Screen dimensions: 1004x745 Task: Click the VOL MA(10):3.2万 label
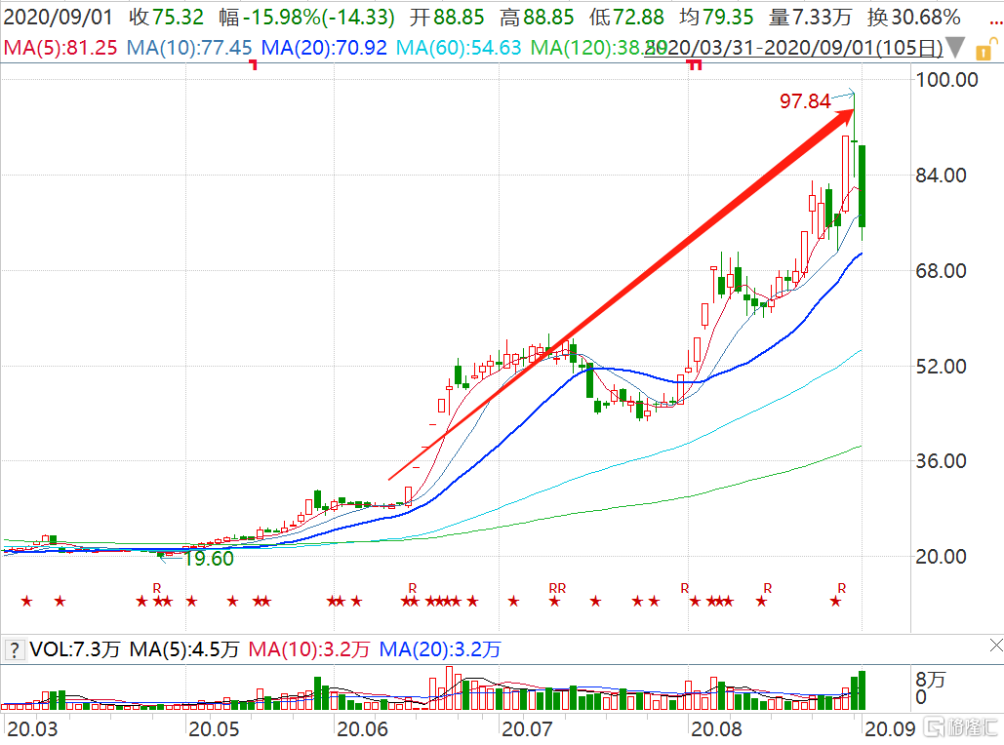coord(310,648)
